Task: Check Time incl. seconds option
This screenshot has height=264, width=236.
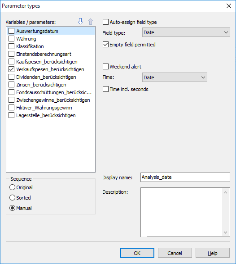Action: pyautogui.click(x=105, y=89)
